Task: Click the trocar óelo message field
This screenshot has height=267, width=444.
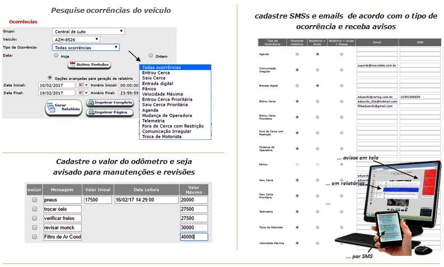Action: point(62,209)
